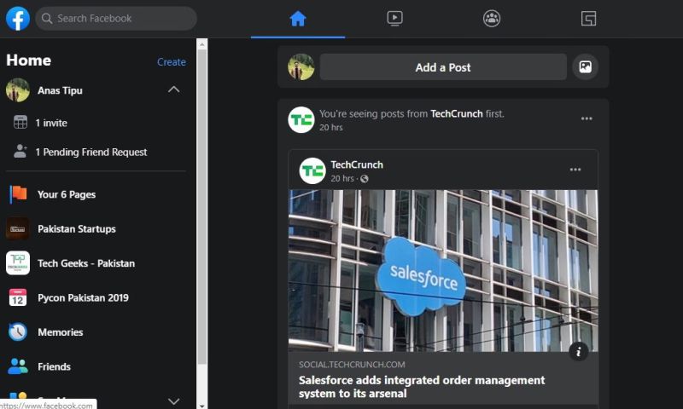Click the Facebook logo icon
The height and width of the screenshot is (409, 683).
[18, 18]
